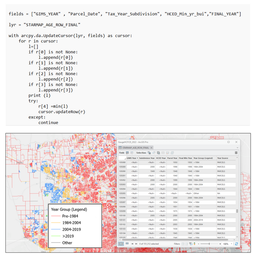Jump to first table record
253x257 pixels.
coord(132,243)
